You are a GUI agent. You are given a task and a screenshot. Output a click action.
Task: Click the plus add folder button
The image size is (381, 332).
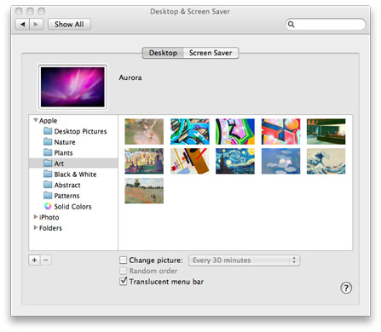34,260
